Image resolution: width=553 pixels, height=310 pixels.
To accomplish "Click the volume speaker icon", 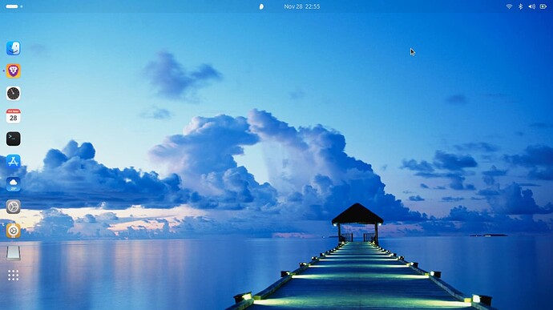I will 531,6.
